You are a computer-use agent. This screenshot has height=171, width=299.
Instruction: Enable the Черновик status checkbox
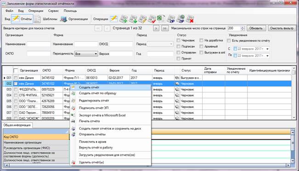[178, 40]
